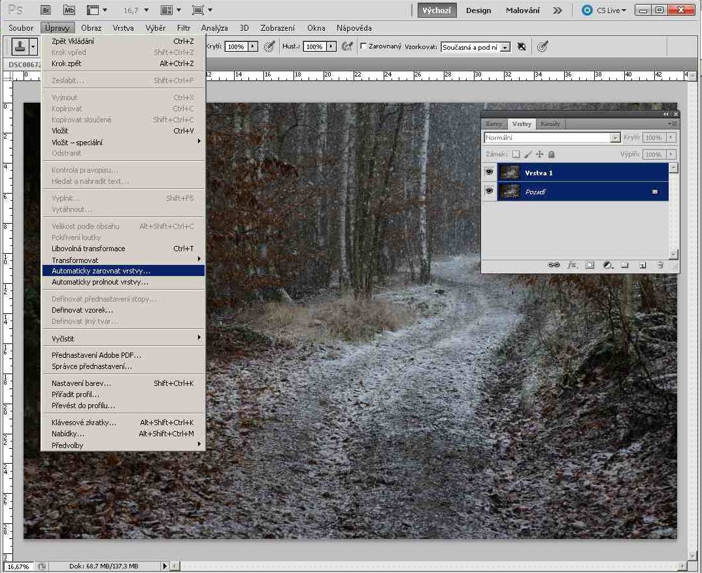
Task: Open the layer Krytí opacity slider arrow
Action: tap(671, 138)
